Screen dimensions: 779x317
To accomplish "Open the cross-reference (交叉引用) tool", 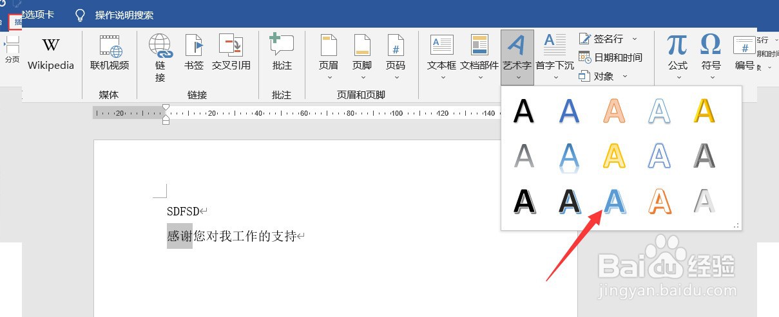I will point(231,53).
